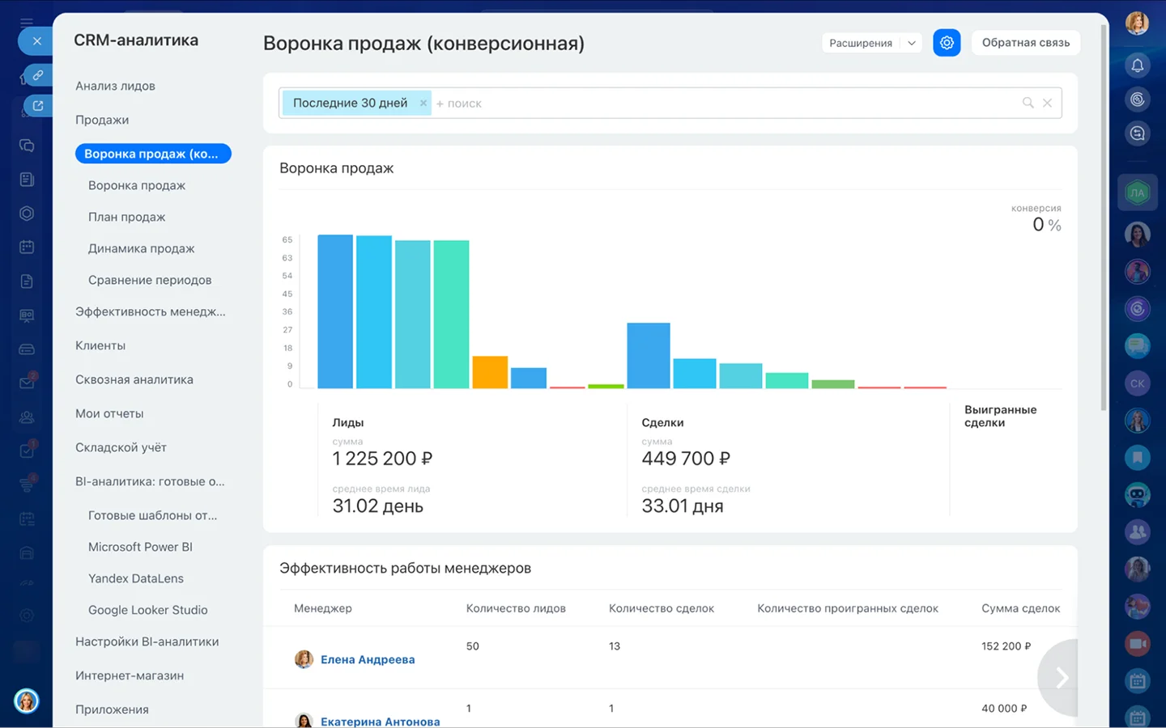
Task: Open chats icon in left sidebar
Action: coord(27,146)
